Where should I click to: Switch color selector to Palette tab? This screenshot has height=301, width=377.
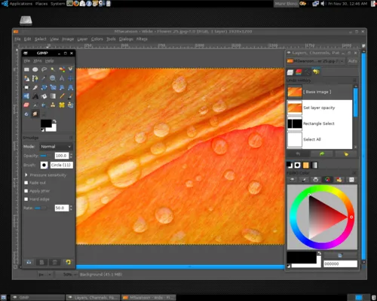click(339, 180)
